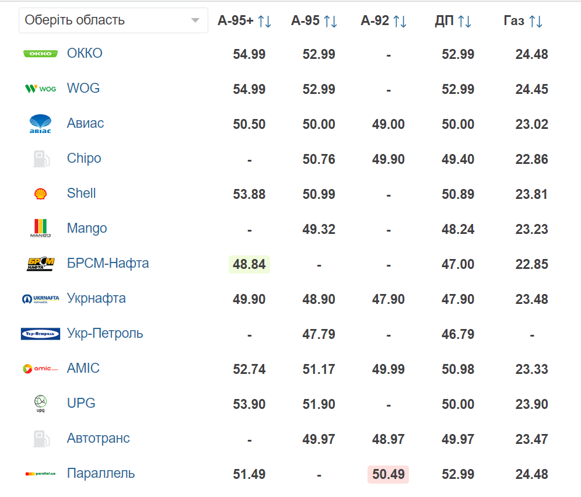Open the Chipo station link
This screenshot has width=581, height=497.
tap(84, 158)
